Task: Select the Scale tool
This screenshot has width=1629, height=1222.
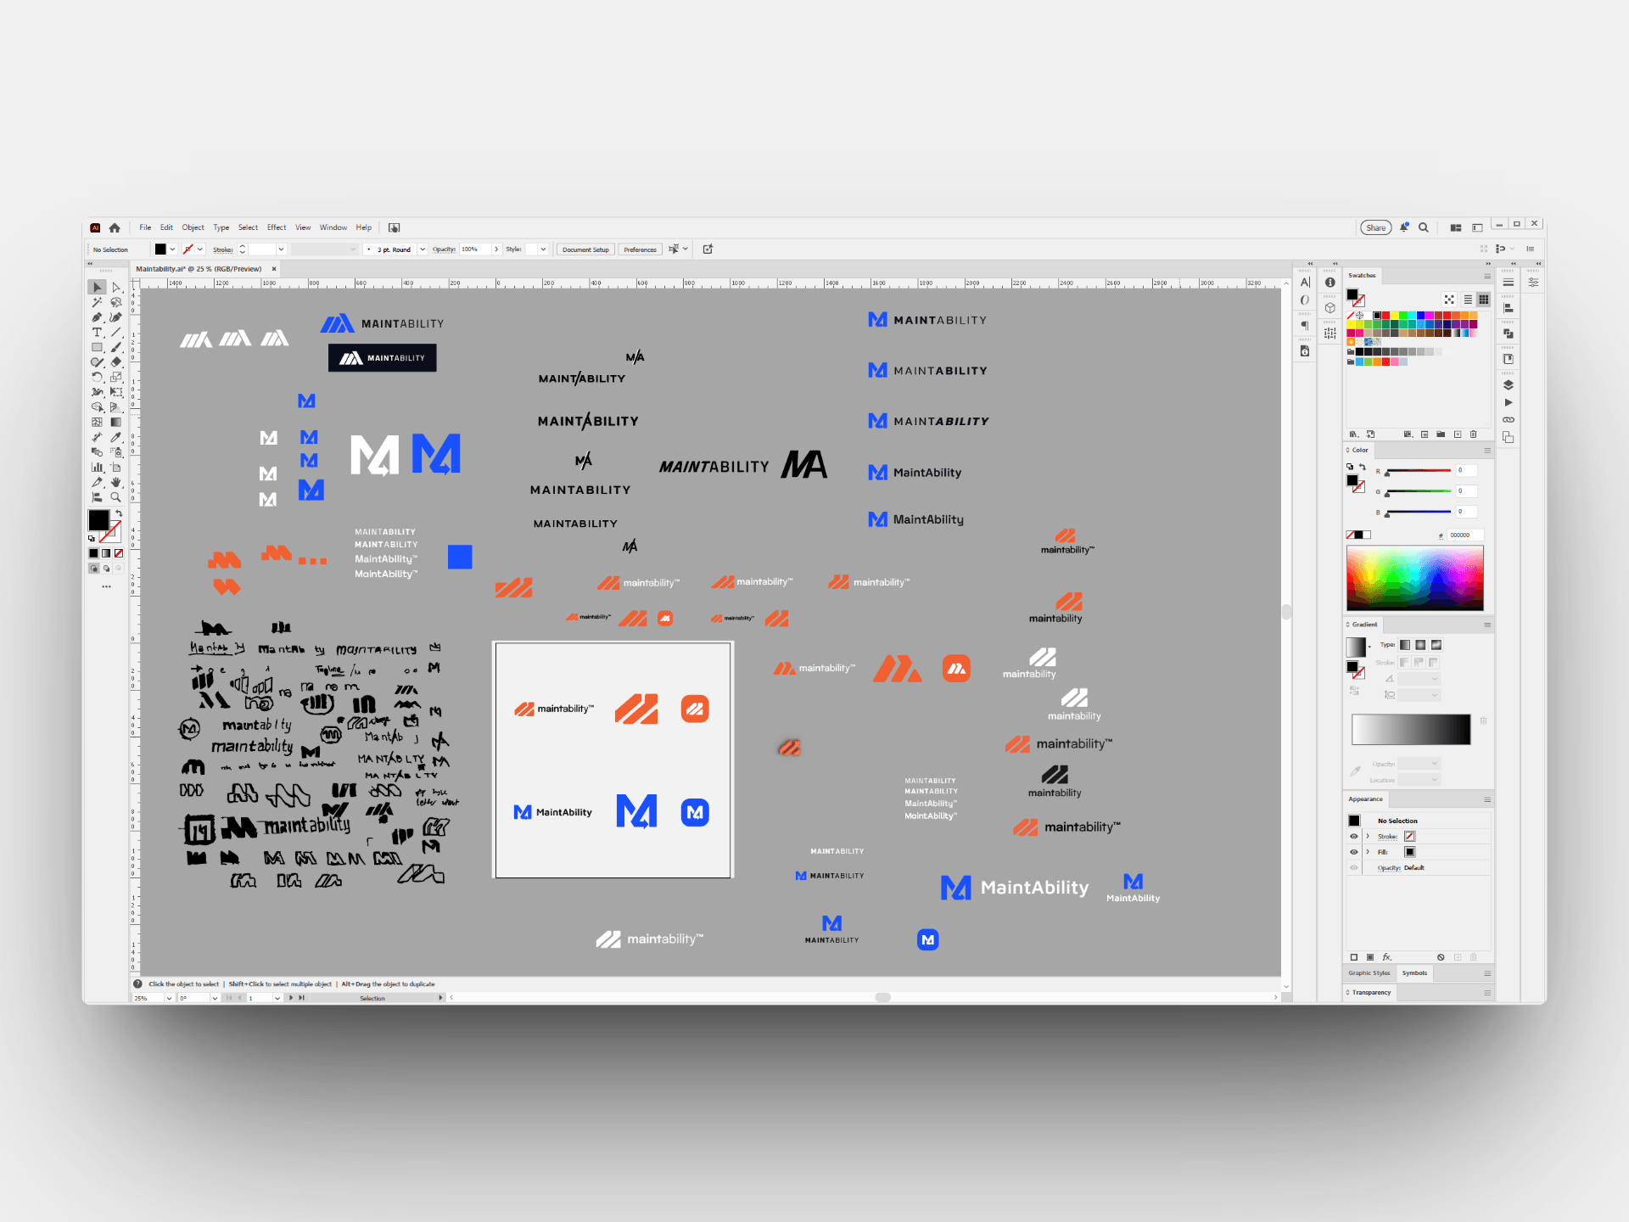Action: (x=116, y=378)
